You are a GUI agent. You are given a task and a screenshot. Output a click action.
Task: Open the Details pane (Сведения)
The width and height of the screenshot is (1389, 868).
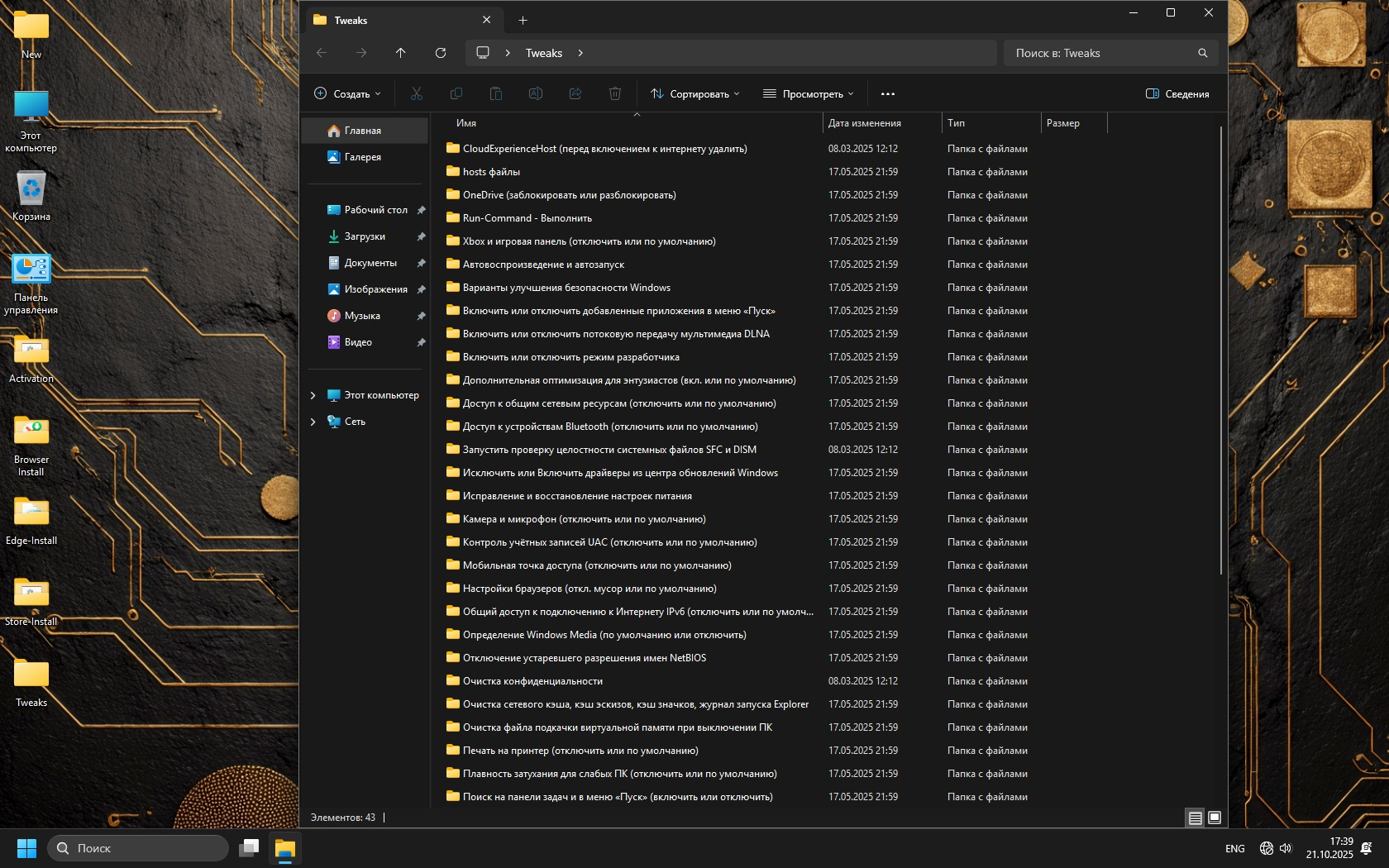click(1177, 94)
